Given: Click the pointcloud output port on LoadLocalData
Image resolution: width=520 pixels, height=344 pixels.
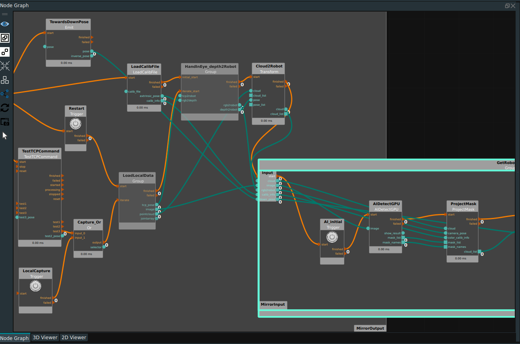Looking at the screenshot, I should (157, 214).
